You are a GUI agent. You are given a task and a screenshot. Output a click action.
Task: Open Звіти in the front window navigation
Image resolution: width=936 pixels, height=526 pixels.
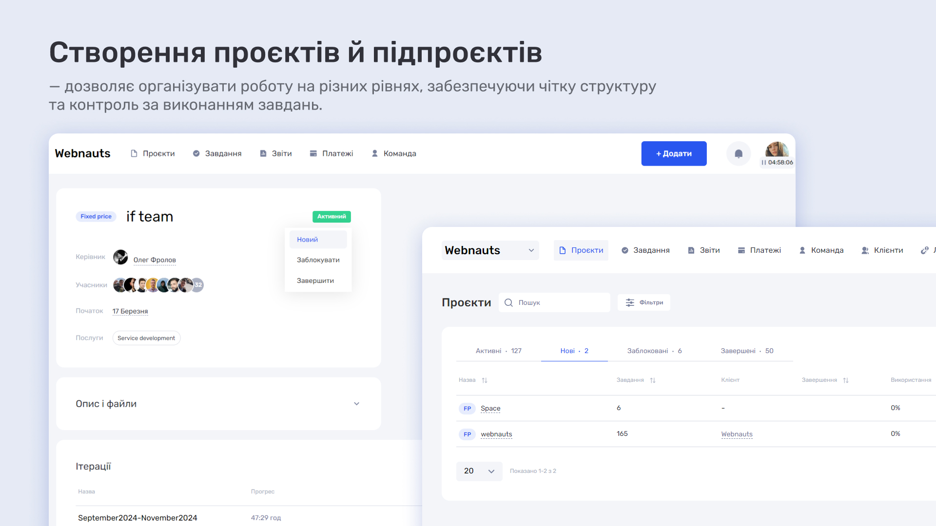(704, 250)
